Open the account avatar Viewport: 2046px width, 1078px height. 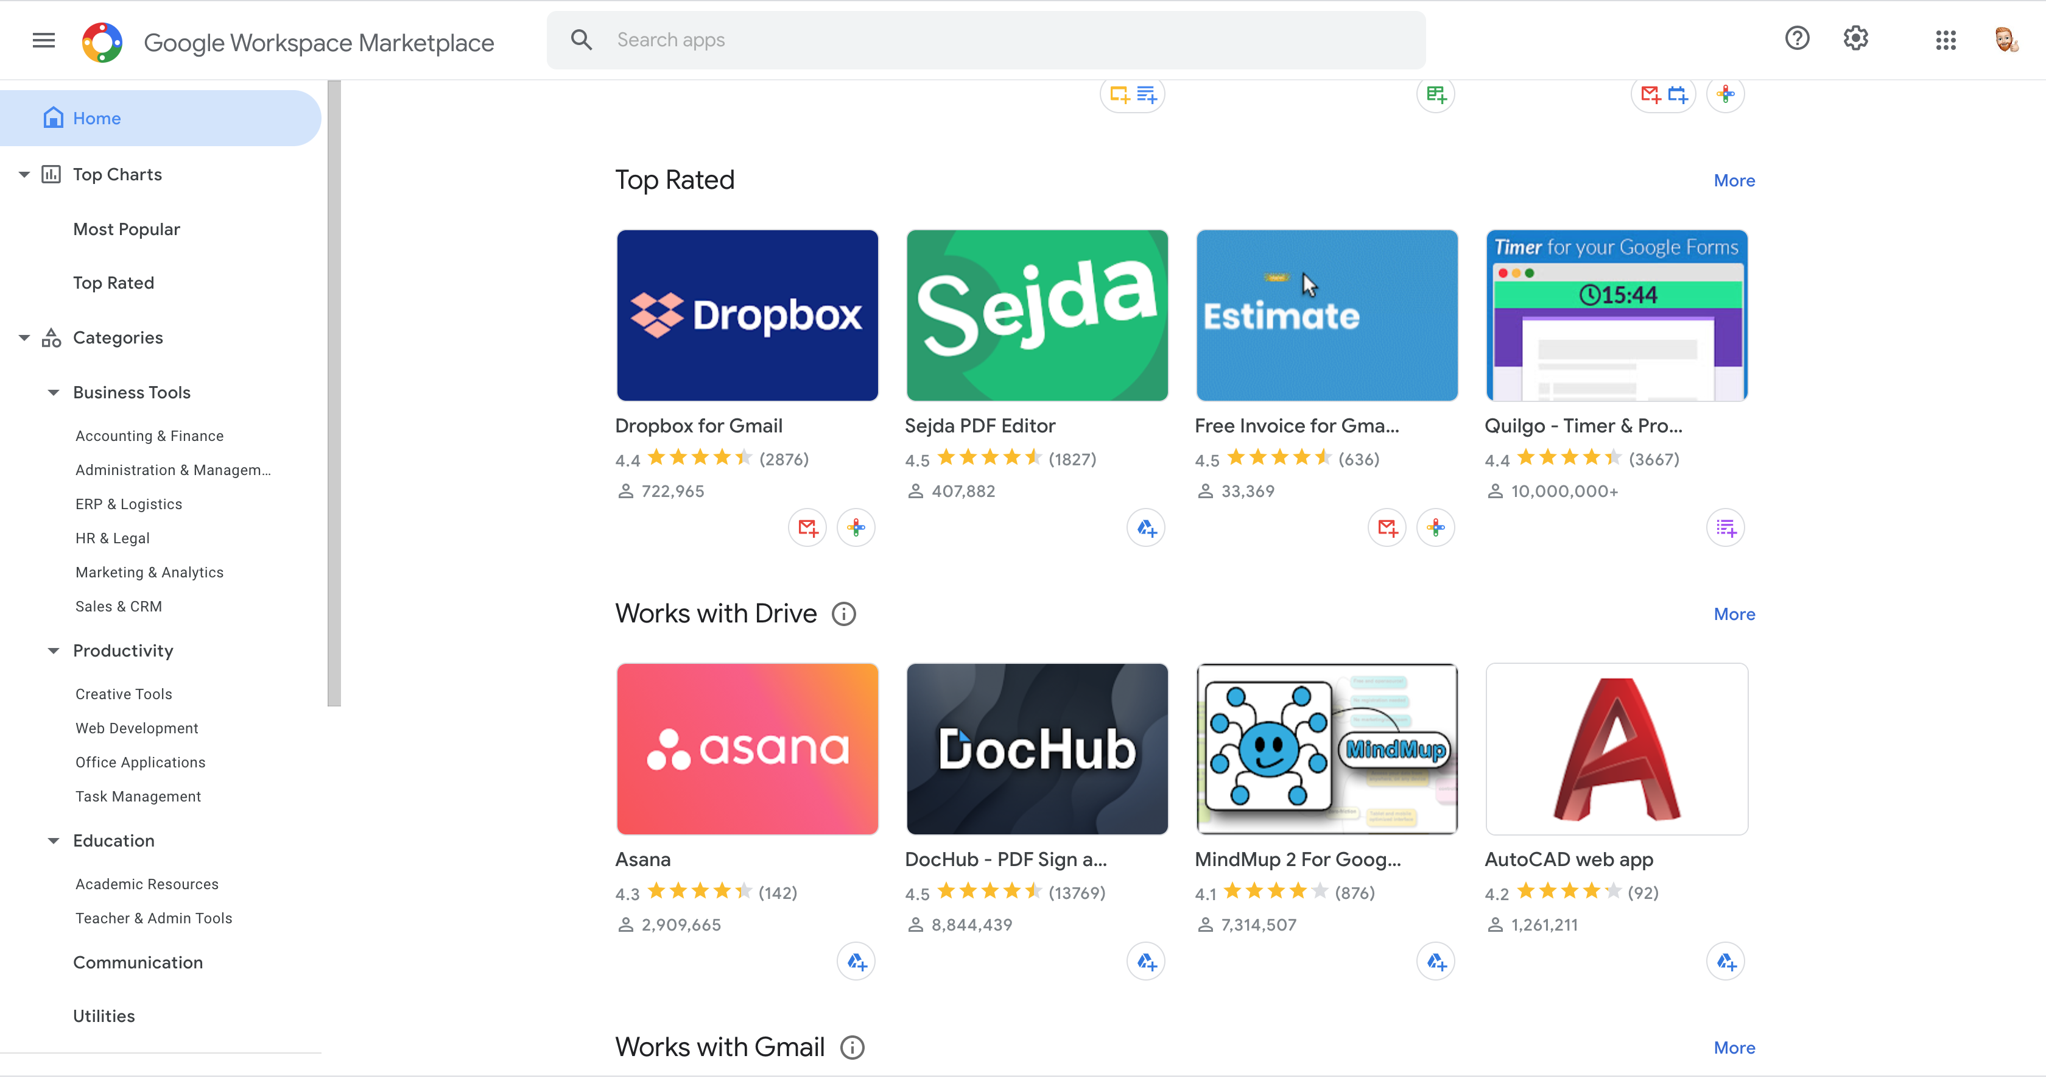(2006, 40)
